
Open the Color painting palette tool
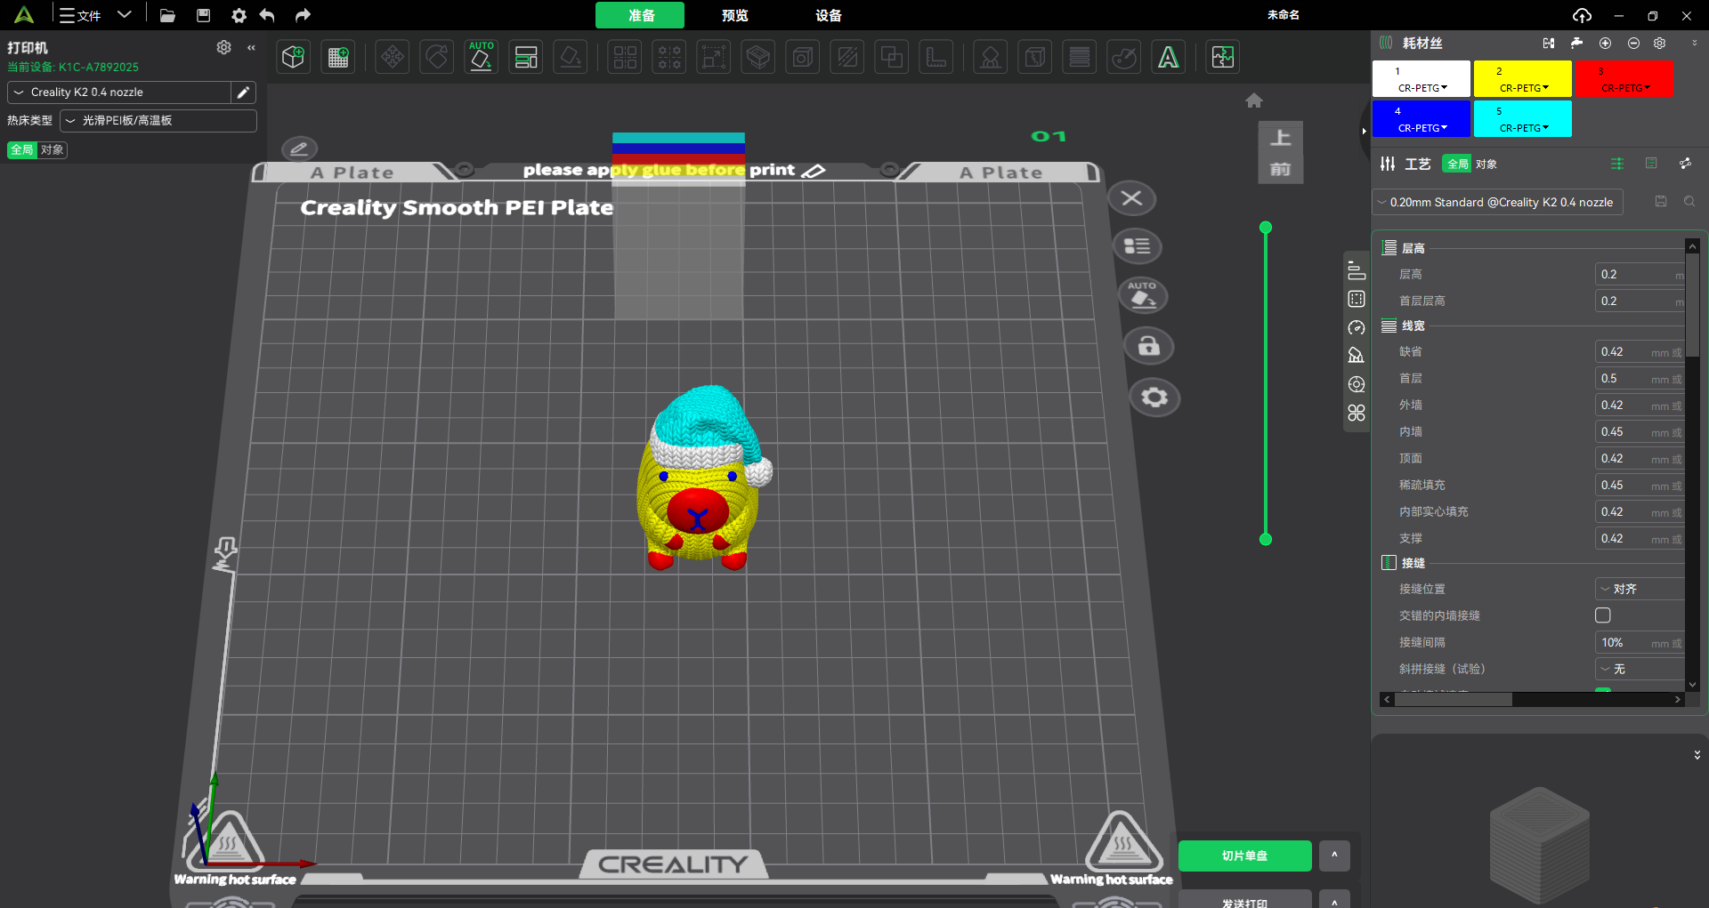click(x=1124, y=58)
